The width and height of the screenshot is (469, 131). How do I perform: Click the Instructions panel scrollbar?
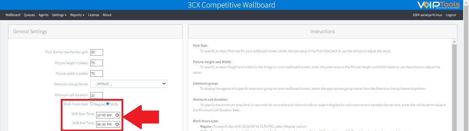click(x=455, y=85)
